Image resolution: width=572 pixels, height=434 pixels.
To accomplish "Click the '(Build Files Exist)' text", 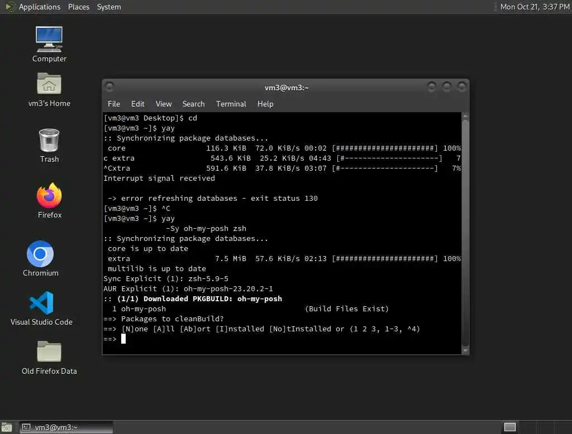I will tap(346, 308).
